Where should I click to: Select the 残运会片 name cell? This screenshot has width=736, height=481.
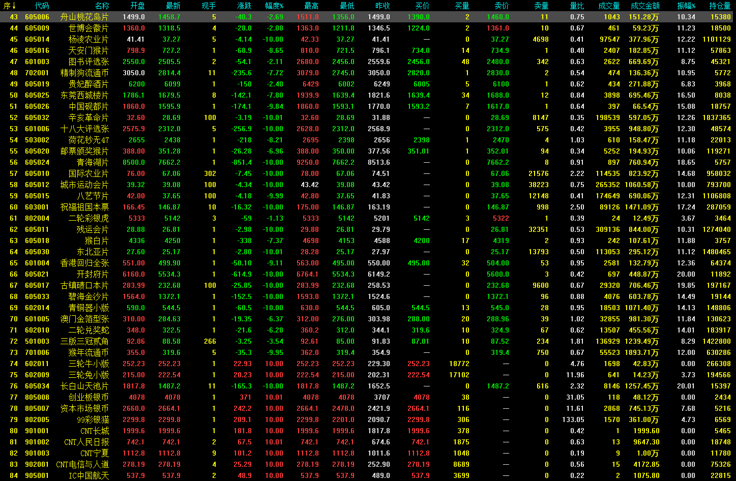click(93, 229)
